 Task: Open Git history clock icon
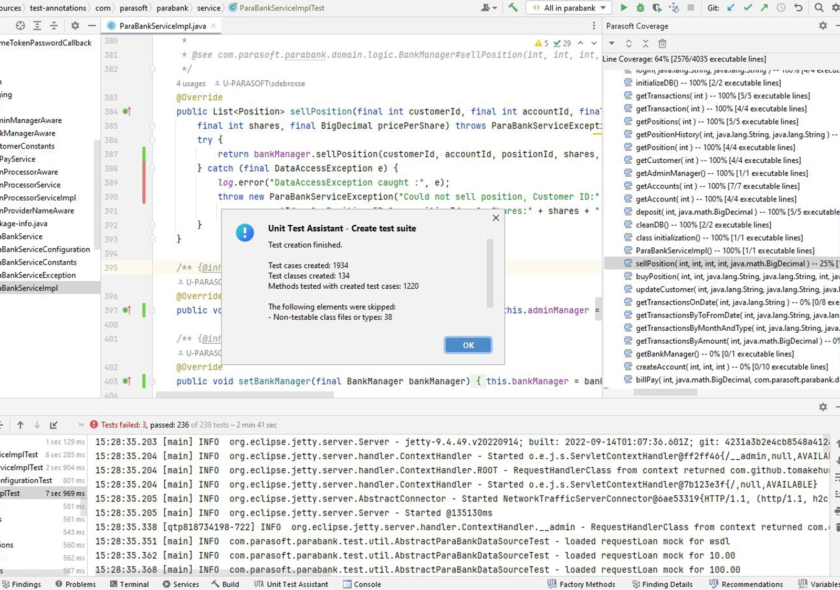coord(781,7)
